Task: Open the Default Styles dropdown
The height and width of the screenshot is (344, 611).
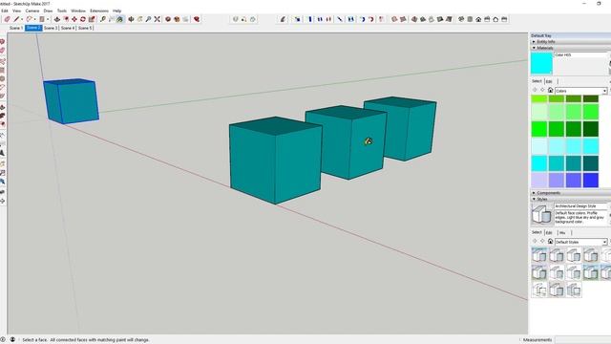Action: point(604,242)
